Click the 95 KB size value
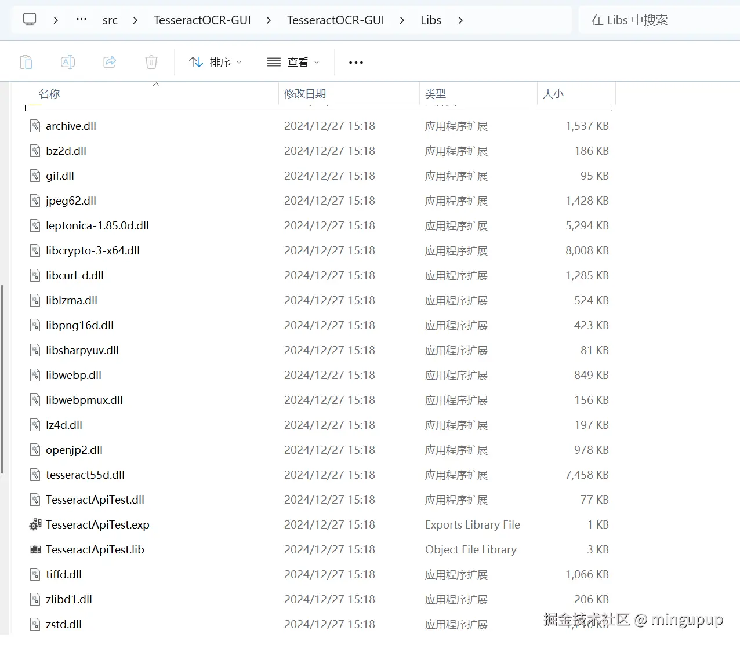 594,176
